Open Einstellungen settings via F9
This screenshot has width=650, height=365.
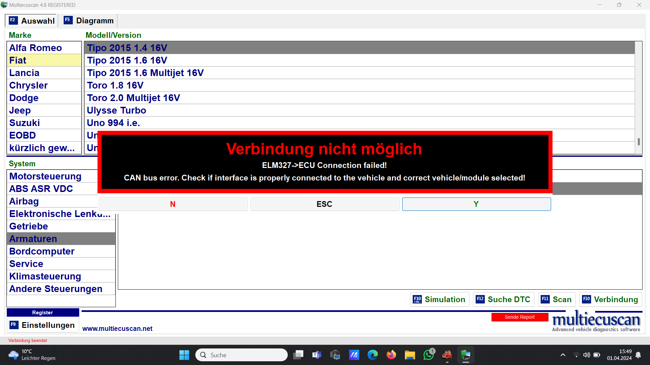pyautogui.click(x=43, y=325)
